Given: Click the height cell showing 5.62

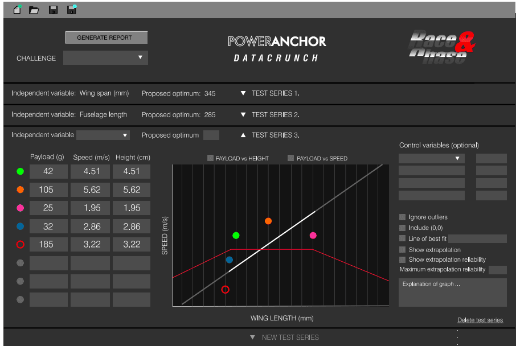Looking at the screenshot, I should click(132, 190).
